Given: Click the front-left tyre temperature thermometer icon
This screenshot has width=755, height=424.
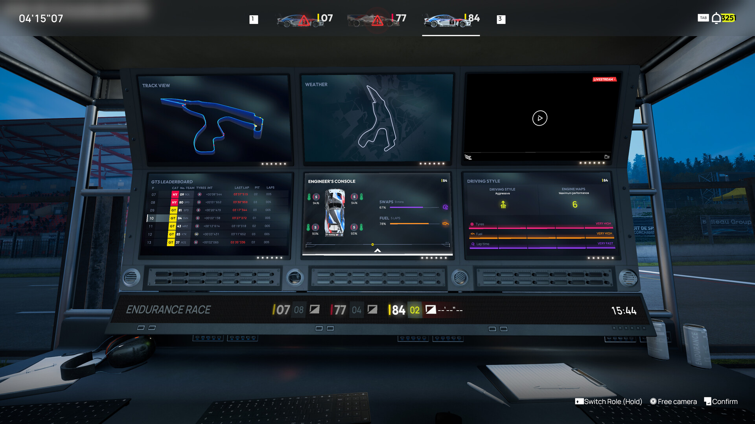Looking at the screenshot, I should [309, 197].
